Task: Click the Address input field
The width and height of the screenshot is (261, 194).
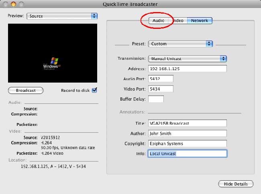Action: click(187, 69)
